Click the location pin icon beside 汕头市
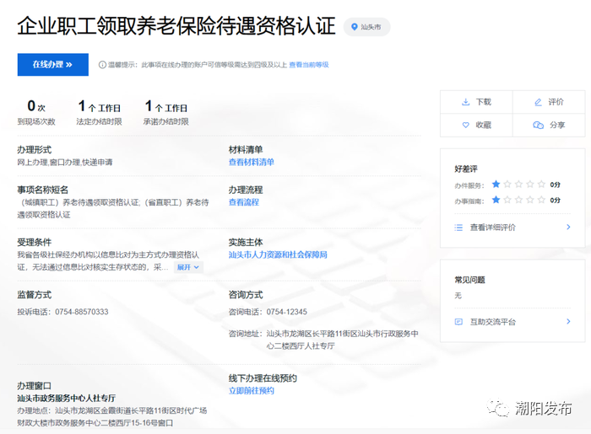The width and height of the screenshot is (591, 434). point(355,27)
